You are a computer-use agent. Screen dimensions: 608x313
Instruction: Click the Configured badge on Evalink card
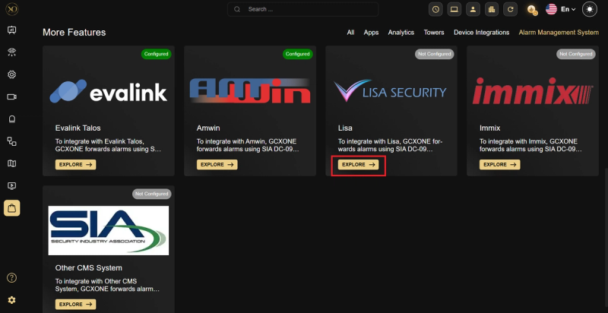pos(157,54)
